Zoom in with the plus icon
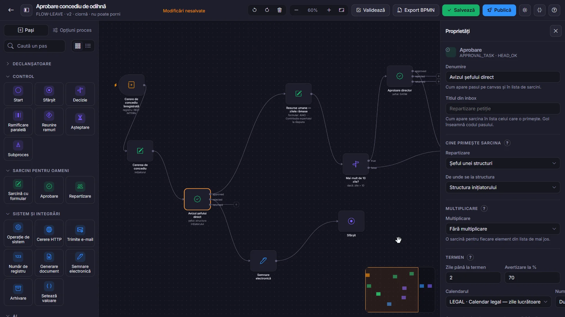Image resolution: width=565 pixels, height=317 pixels. pos(329,10)
